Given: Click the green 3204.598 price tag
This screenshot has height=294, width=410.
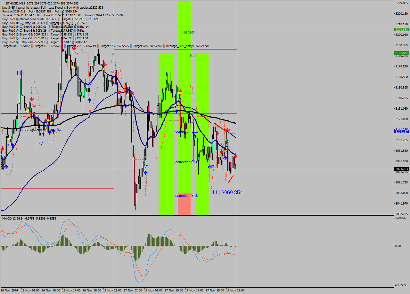Looking at the screenshot, I should (402, 29).
